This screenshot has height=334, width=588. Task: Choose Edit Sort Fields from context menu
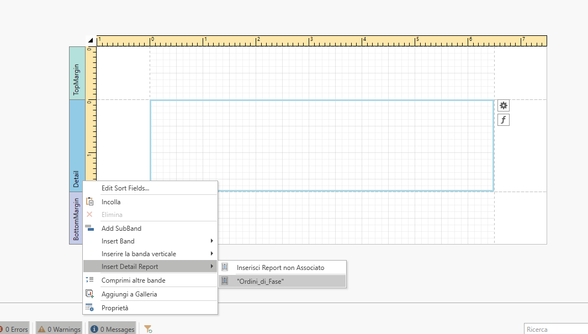[x=150, y=188]
